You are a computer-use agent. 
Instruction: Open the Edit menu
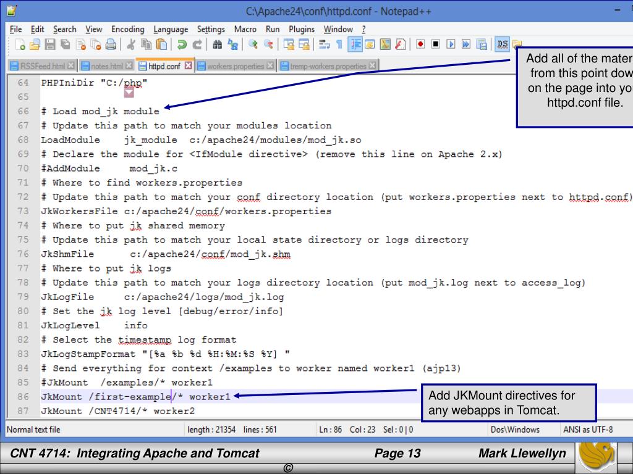[x=37, y=30]
